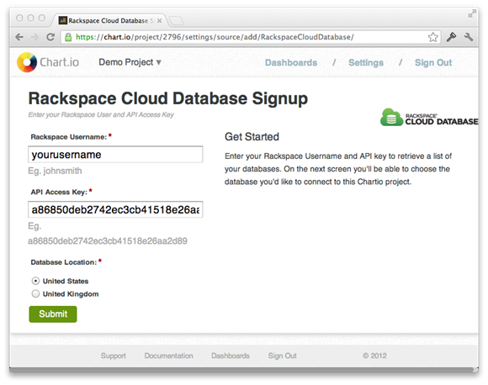Open the Documentation footer link
The width and height of the screenshot is (488, 385).
tap(168, 356)
